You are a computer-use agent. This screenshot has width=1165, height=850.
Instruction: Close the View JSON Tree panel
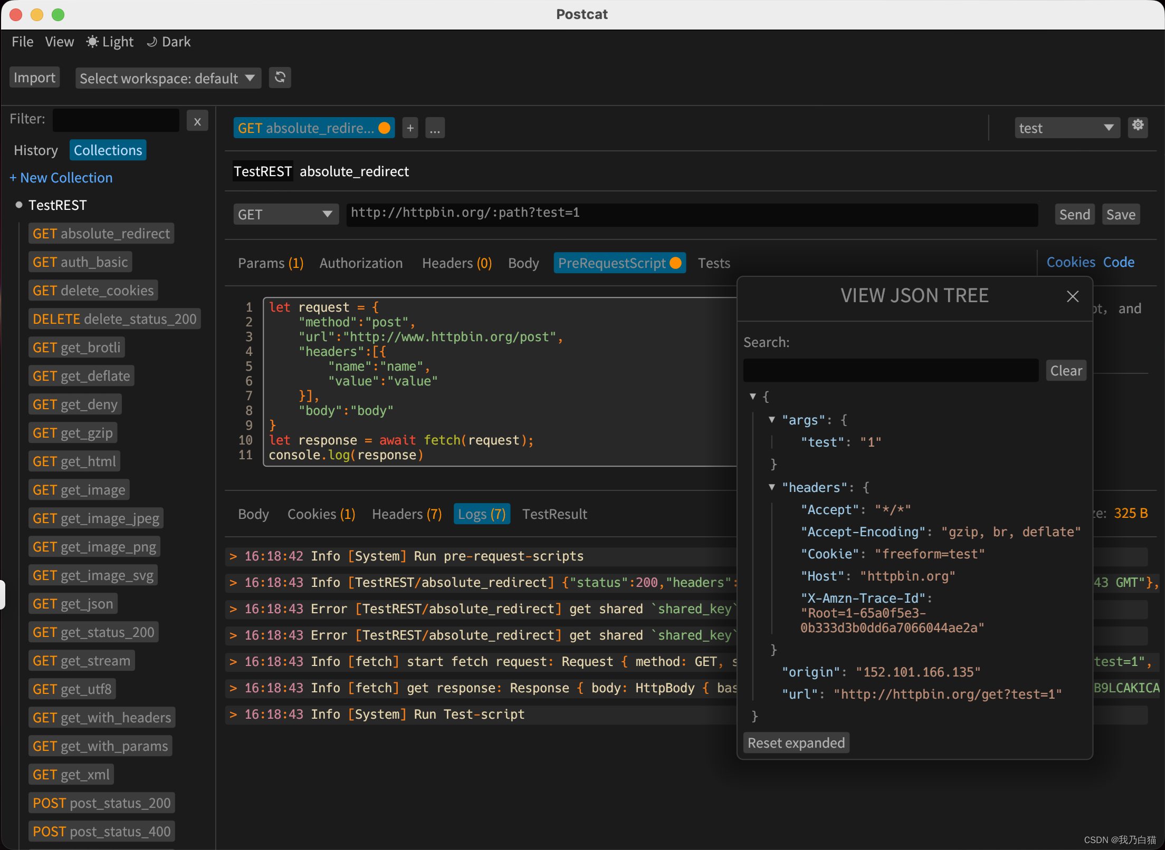click(1072, 296)
